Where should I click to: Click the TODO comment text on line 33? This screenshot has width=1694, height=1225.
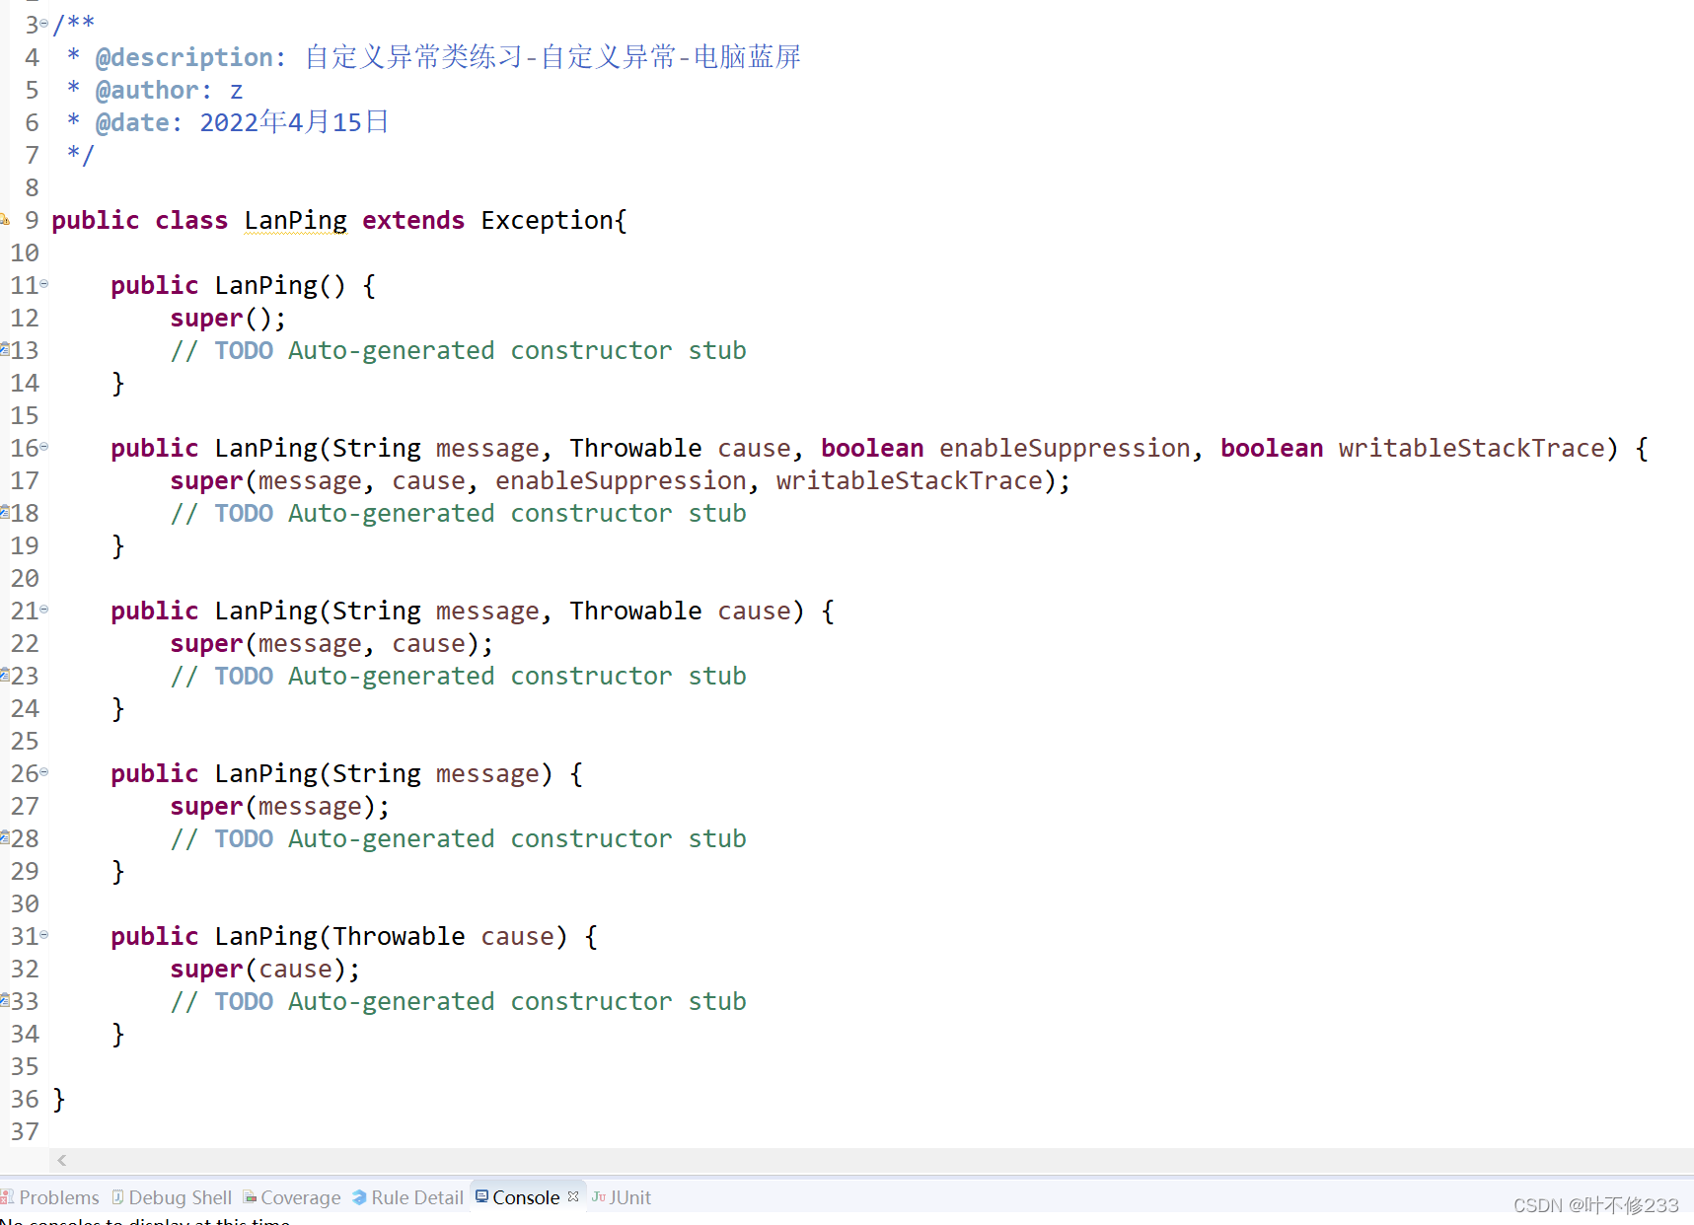458,1001
